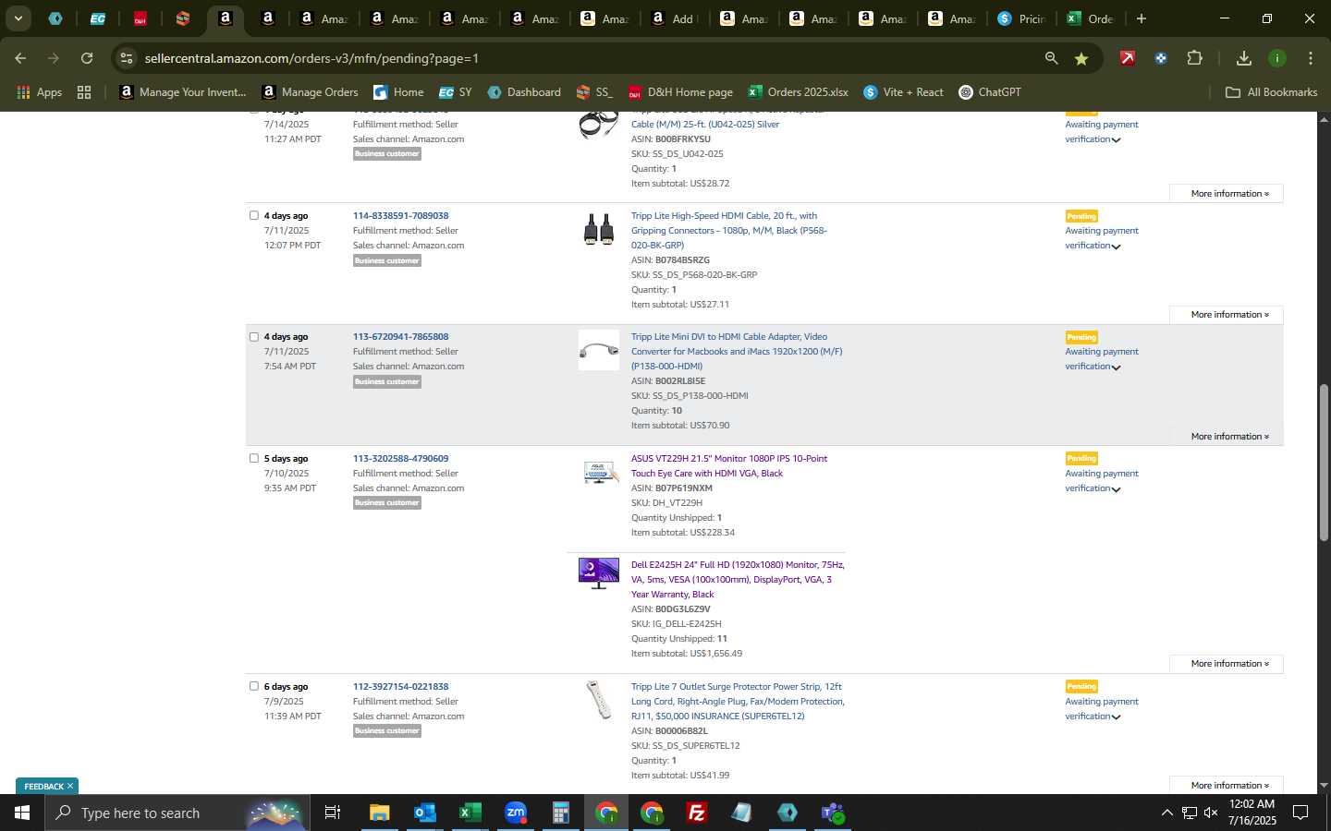Expand payment verification chevron for Mini DVI order
The height and width of the screenshot is (831, 1331).
coord(1117,367)
